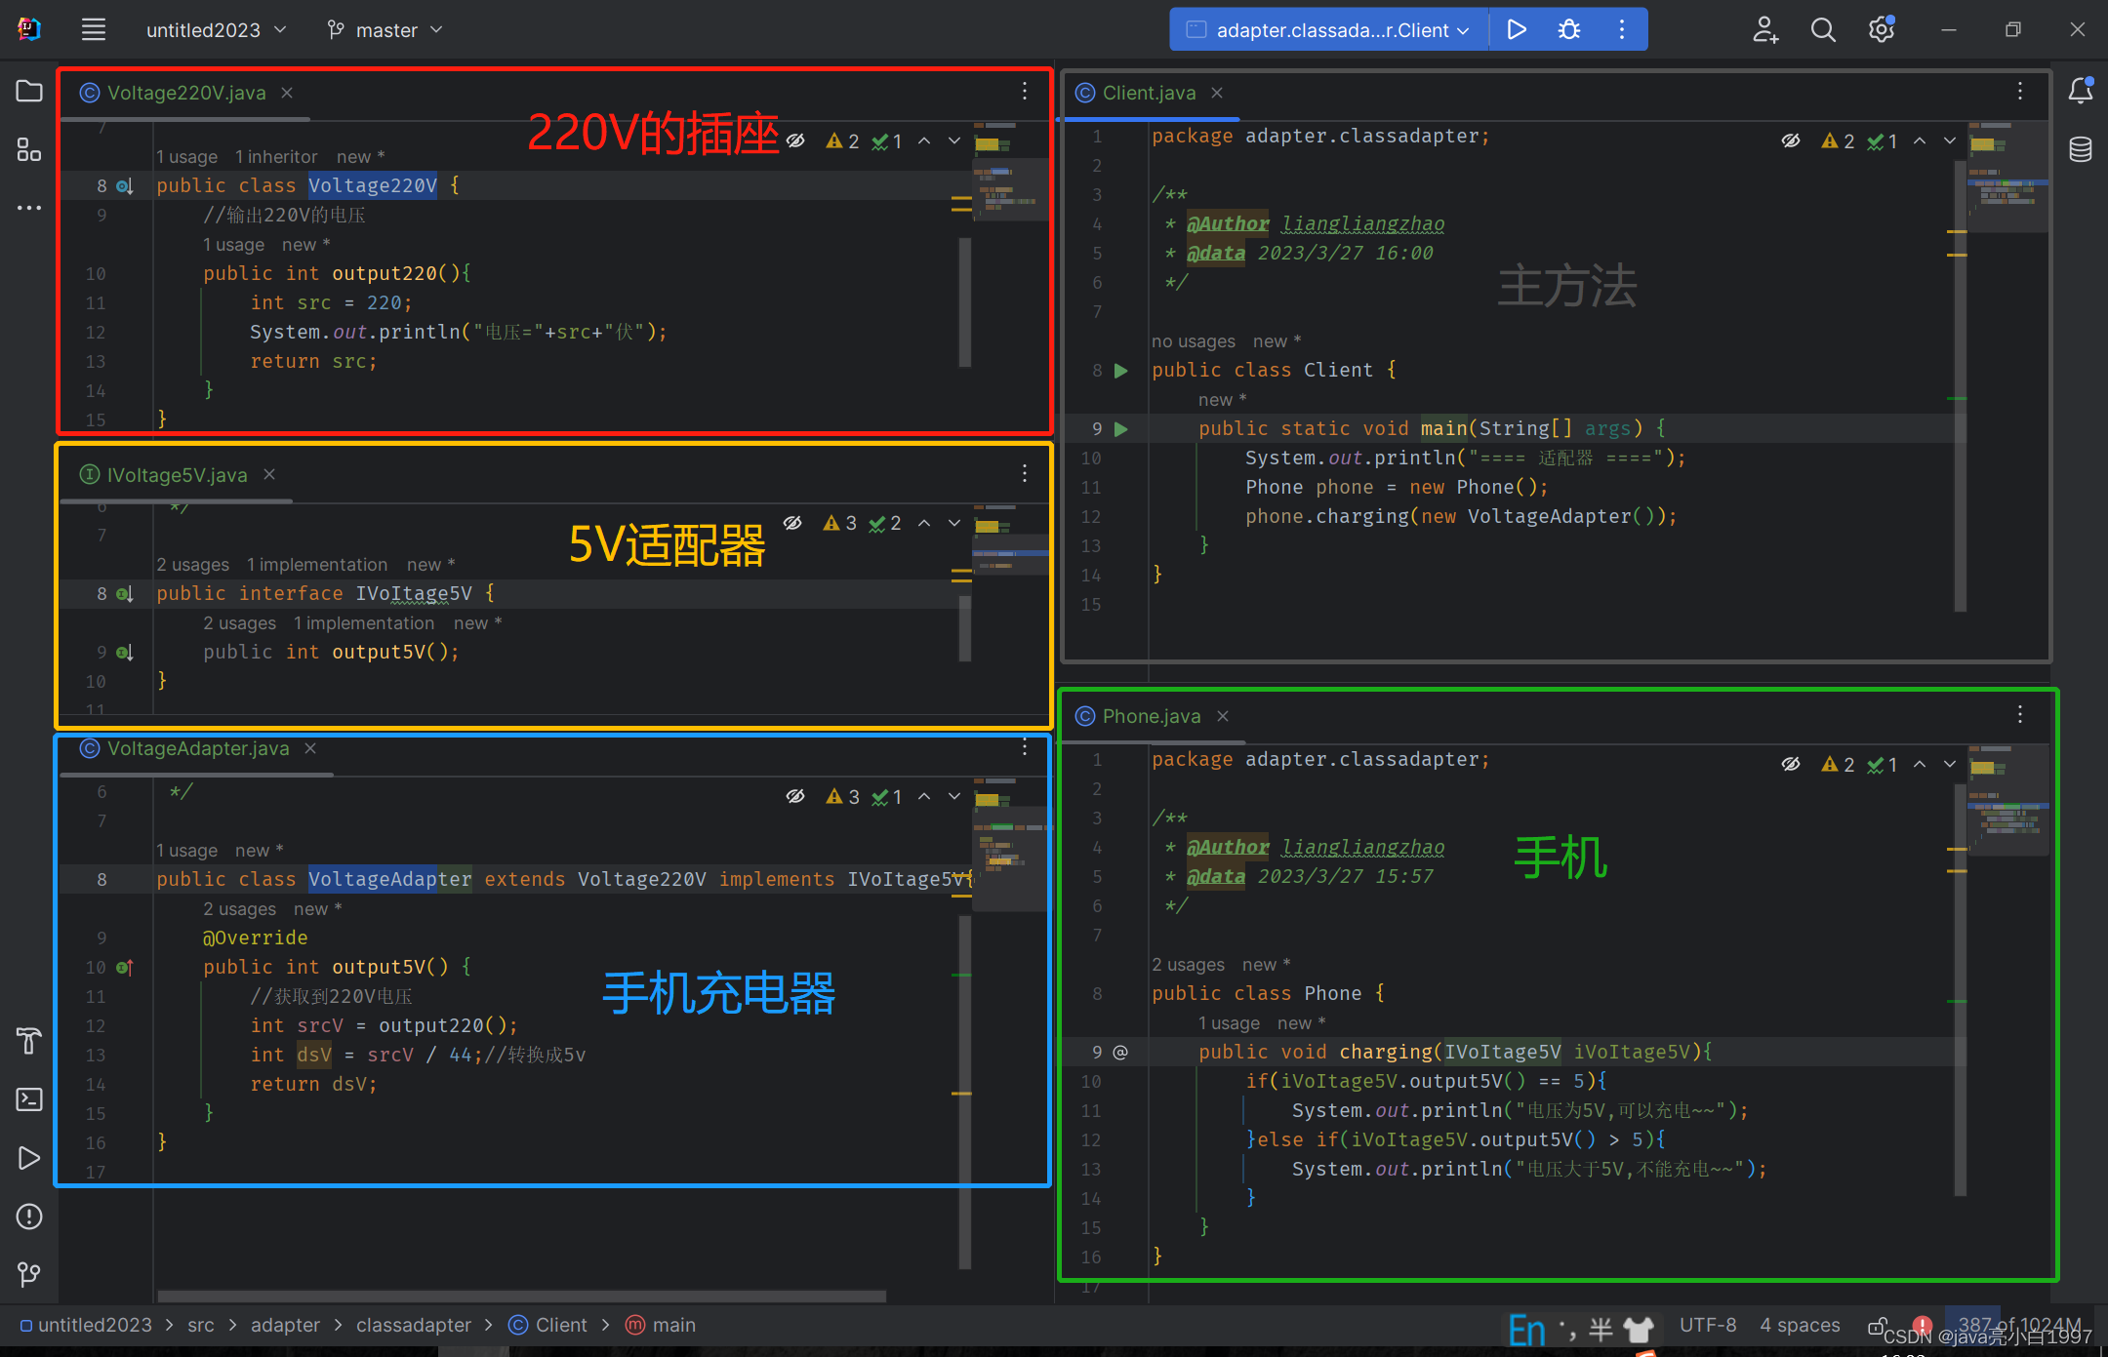Switch the En input language indicator
The height and width of the screenshot is (1357, 2108).
(1527, 1329)
